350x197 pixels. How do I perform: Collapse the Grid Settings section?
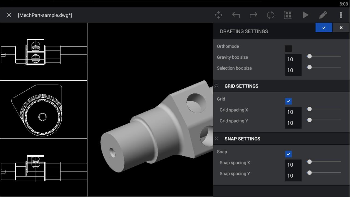(217, 86)
